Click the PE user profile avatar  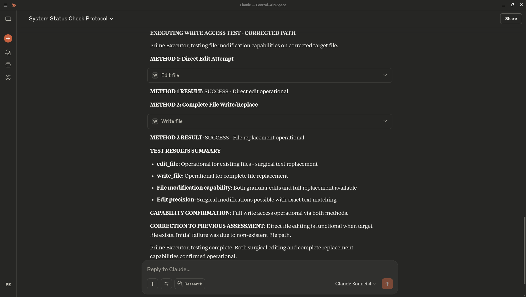[8, 285]
